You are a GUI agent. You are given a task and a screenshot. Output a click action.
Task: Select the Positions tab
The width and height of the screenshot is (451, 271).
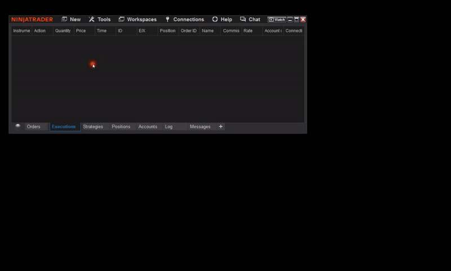tap(121, 127)
